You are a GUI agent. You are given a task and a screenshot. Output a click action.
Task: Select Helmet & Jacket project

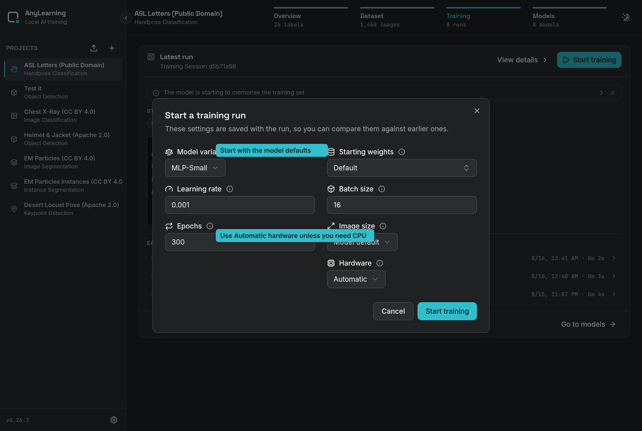63,139
